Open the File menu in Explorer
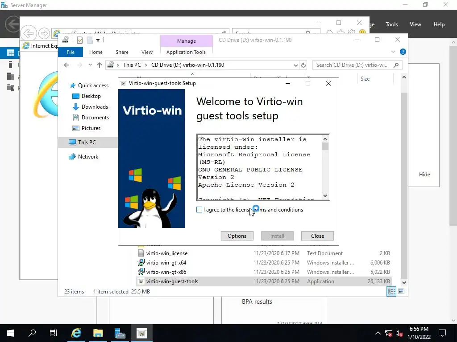 [x=71, y=52]
